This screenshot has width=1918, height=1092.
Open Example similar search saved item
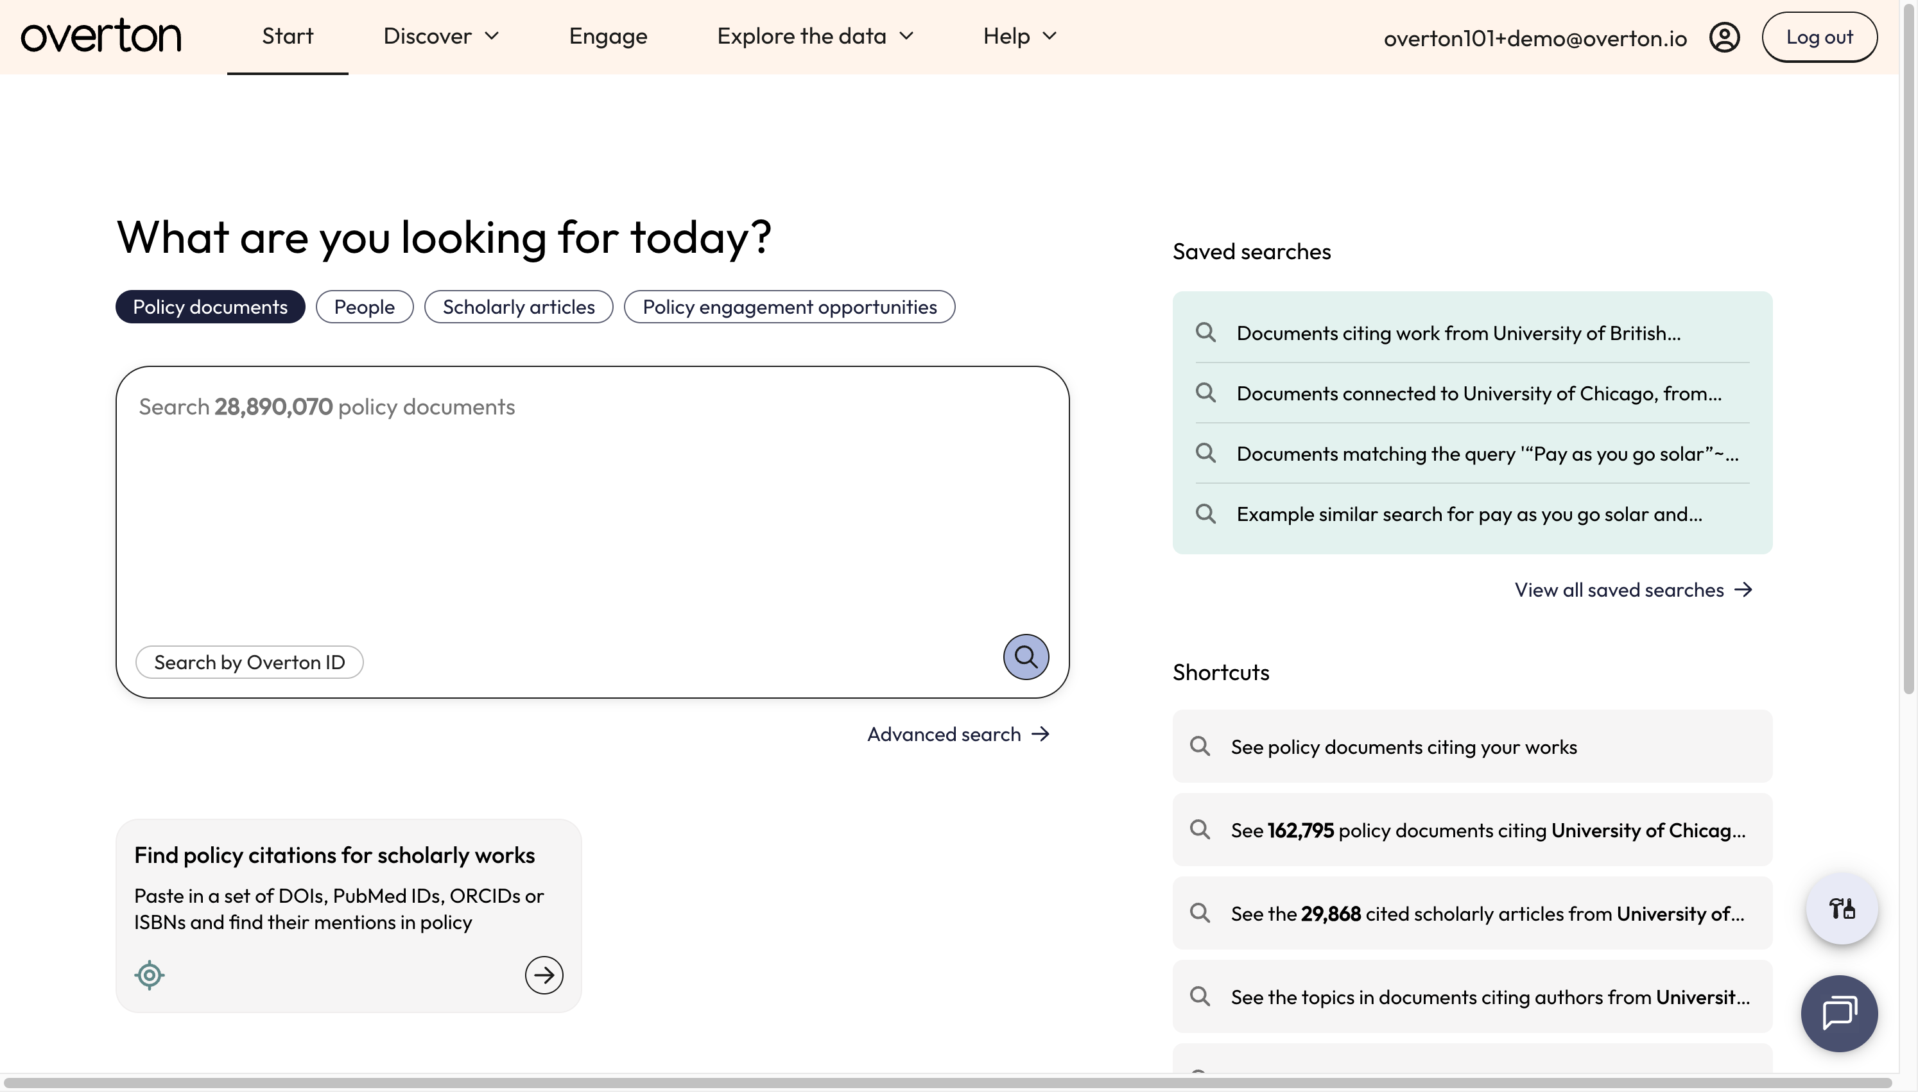1472,514
